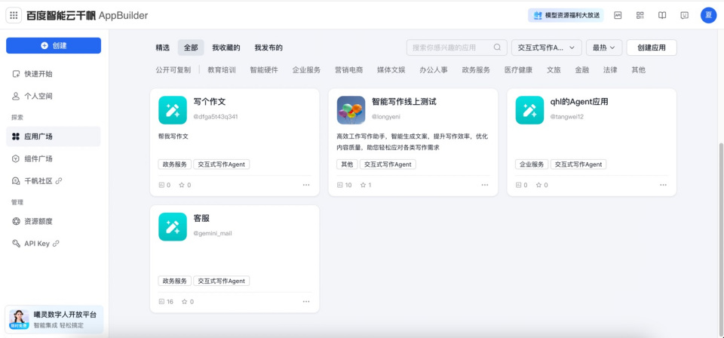
Task: Open the user avatar 夏 menu
Action: click(708, 15)
